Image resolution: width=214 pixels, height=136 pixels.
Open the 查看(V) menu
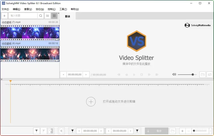[x=28, y=9]
